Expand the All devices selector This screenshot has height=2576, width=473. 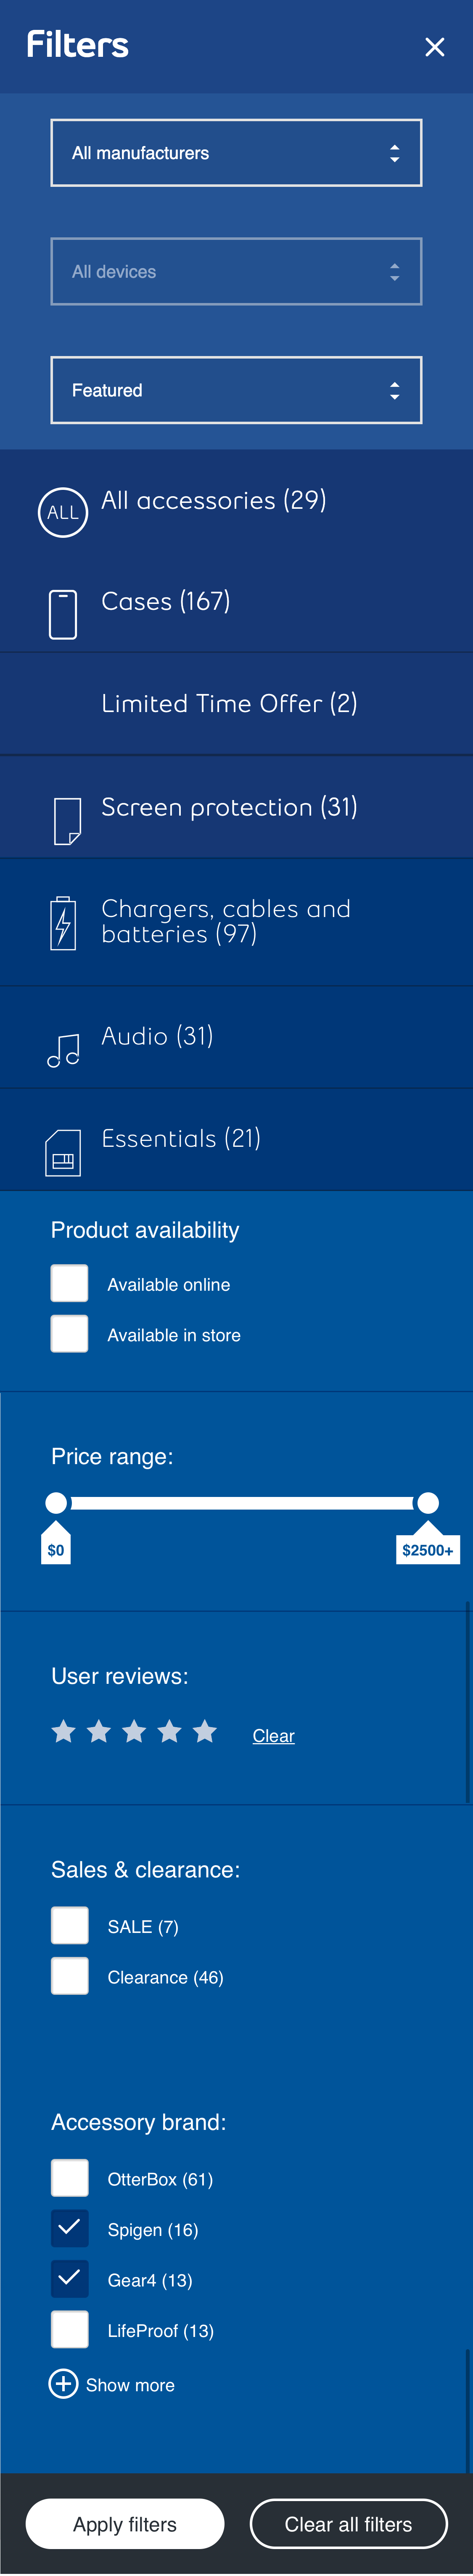tap(236, 271)
